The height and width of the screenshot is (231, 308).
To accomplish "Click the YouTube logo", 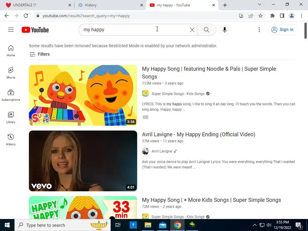I will [35, 30].
